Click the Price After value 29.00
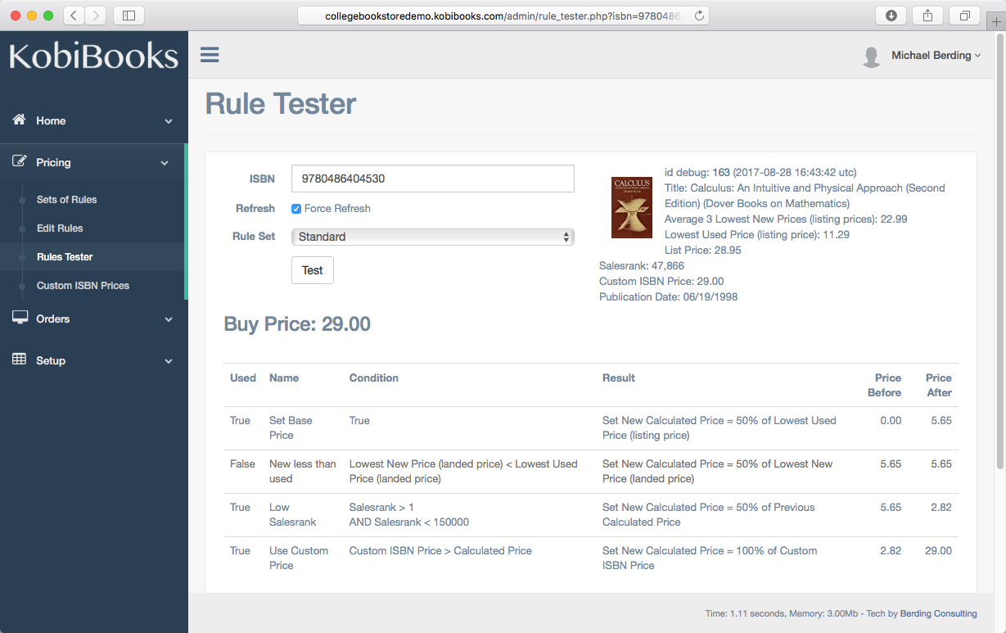Viewport: 1006px width, 633px height. (x=939, y=551)
